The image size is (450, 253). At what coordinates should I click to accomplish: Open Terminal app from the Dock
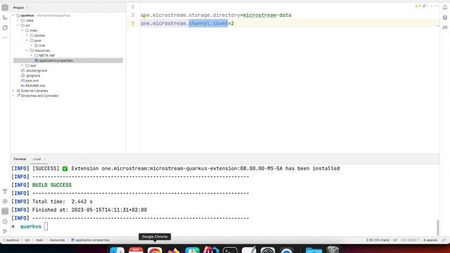coord(230,250)
